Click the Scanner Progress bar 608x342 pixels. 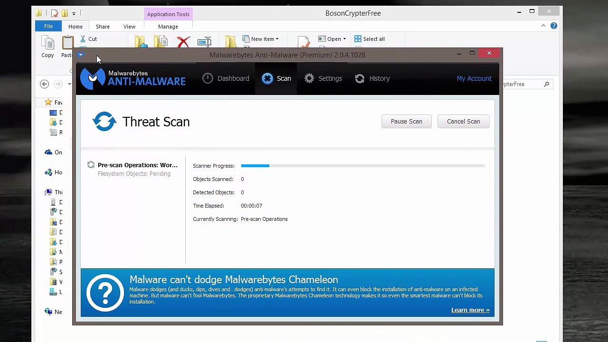[362, 166]
